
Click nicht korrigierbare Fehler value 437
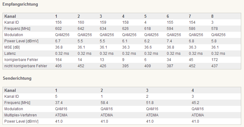pyautogui.click(x=214, y=66)
